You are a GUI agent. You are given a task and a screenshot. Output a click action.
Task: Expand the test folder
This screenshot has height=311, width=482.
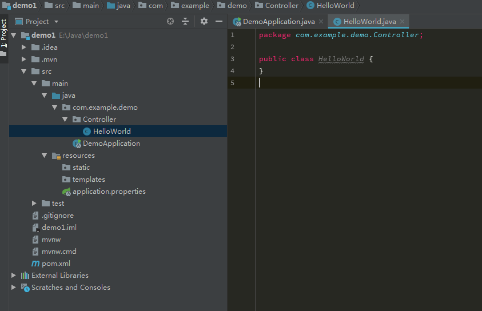34,204
